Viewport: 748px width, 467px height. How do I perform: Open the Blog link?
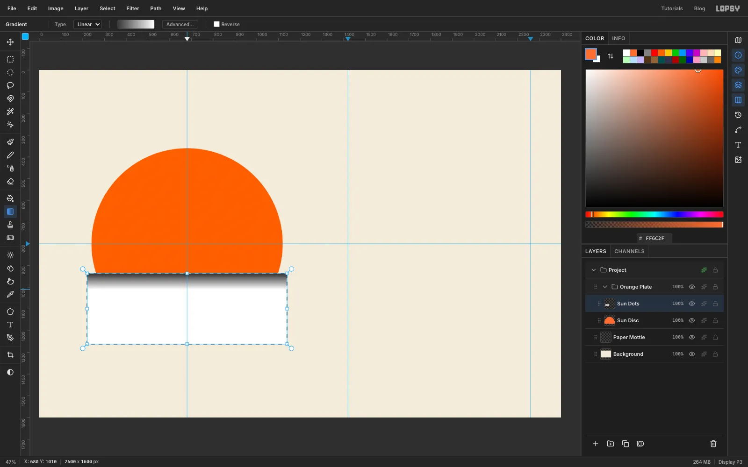pos(699,8)
